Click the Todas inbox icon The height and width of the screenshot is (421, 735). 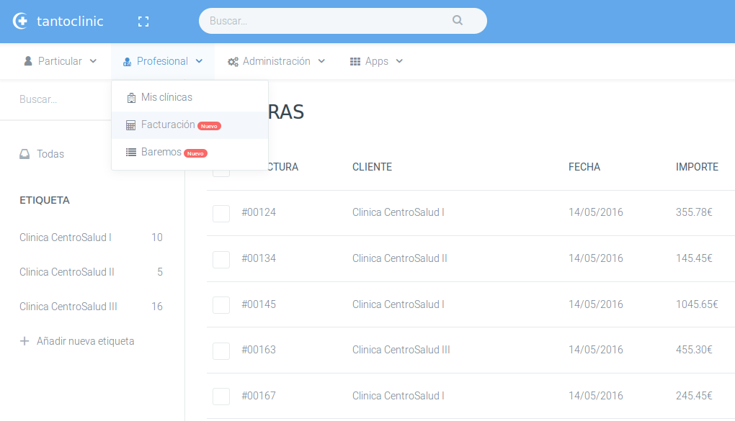(25, 154)
